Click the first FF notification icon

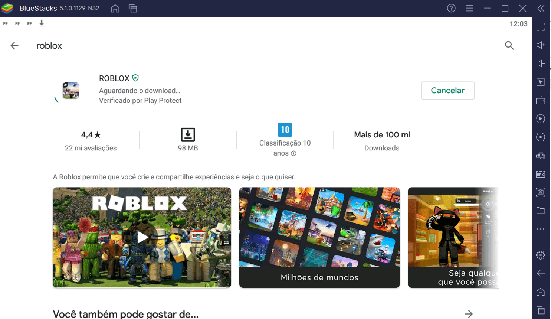(6, 23)
